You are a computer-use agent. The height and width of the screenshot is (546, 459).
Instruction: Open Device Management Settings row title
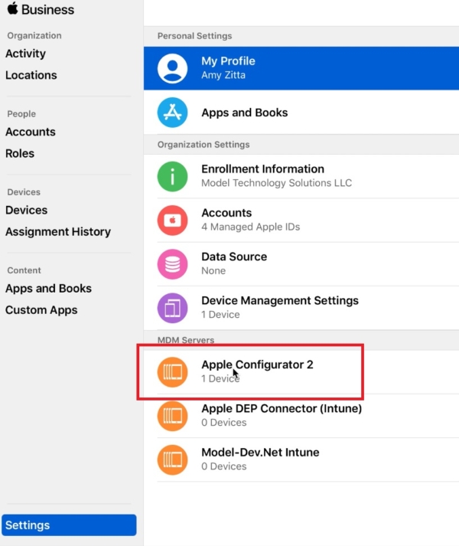coord(280,301)
